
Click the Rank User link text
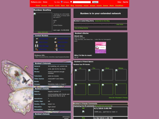tap(61, 50)
